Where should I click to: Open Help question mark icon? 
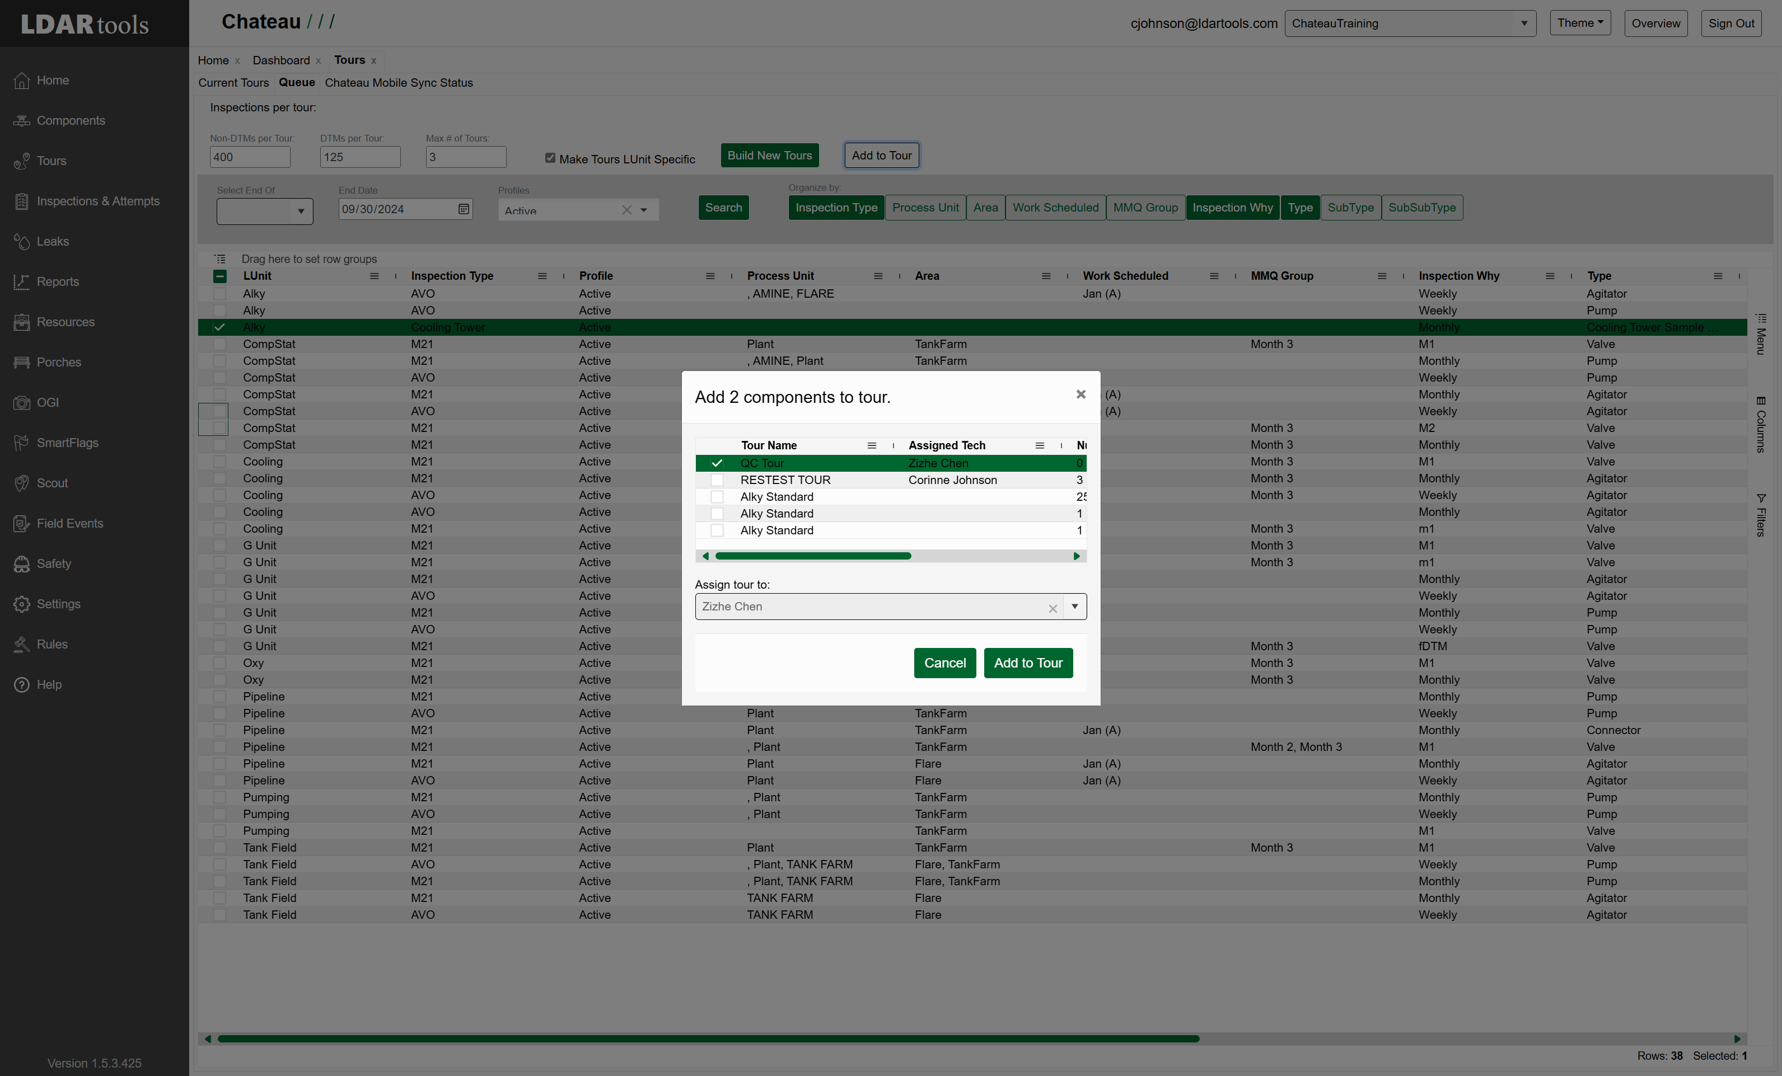point(22,684)
